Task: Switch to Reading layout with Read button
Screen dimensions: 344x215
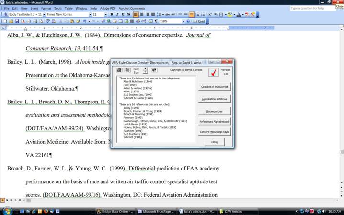Action: [x=199, y=21]
